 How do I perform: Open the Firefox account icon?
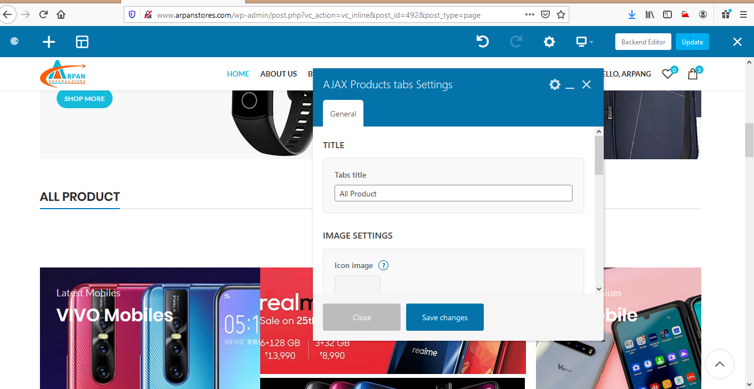pyautogui.click(x=703, y=15)
